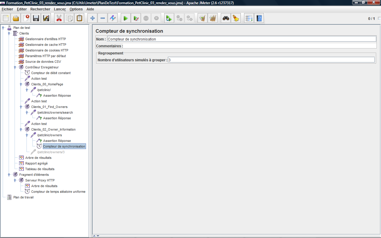Screen dimensions: 381x238
Task: Select Source de données CSV element
Action: tap(43, 62)
